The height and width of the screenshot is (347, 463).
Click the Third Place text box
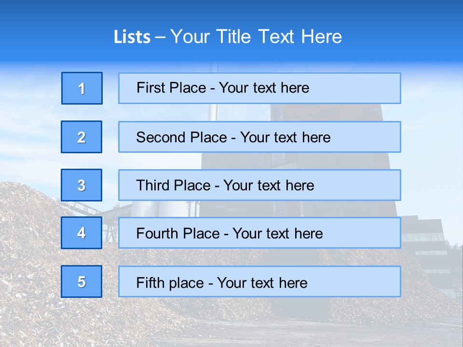tap(259, 185)
